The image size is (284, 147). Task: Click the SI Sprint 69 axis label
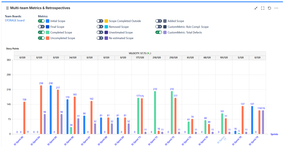click(119, 141)
